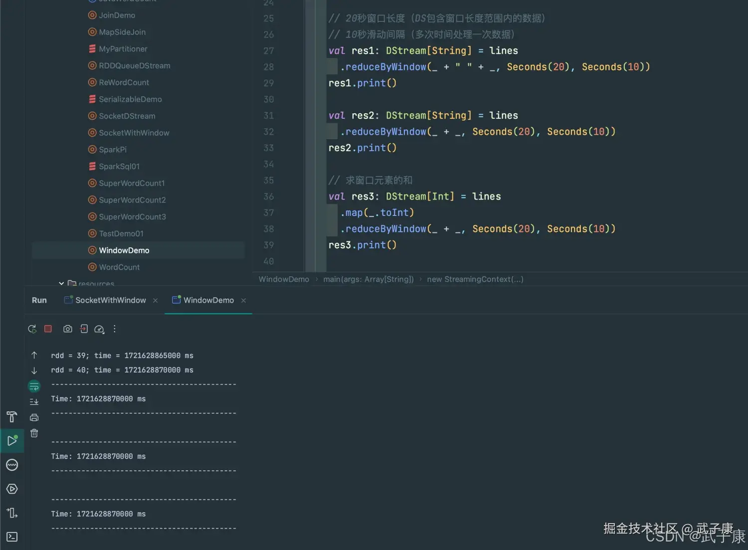The width and height of the screenshot is (748, 550).
Task: Open the SparkSql01 file
Action: pyautogui.click(x=114, y=167)
